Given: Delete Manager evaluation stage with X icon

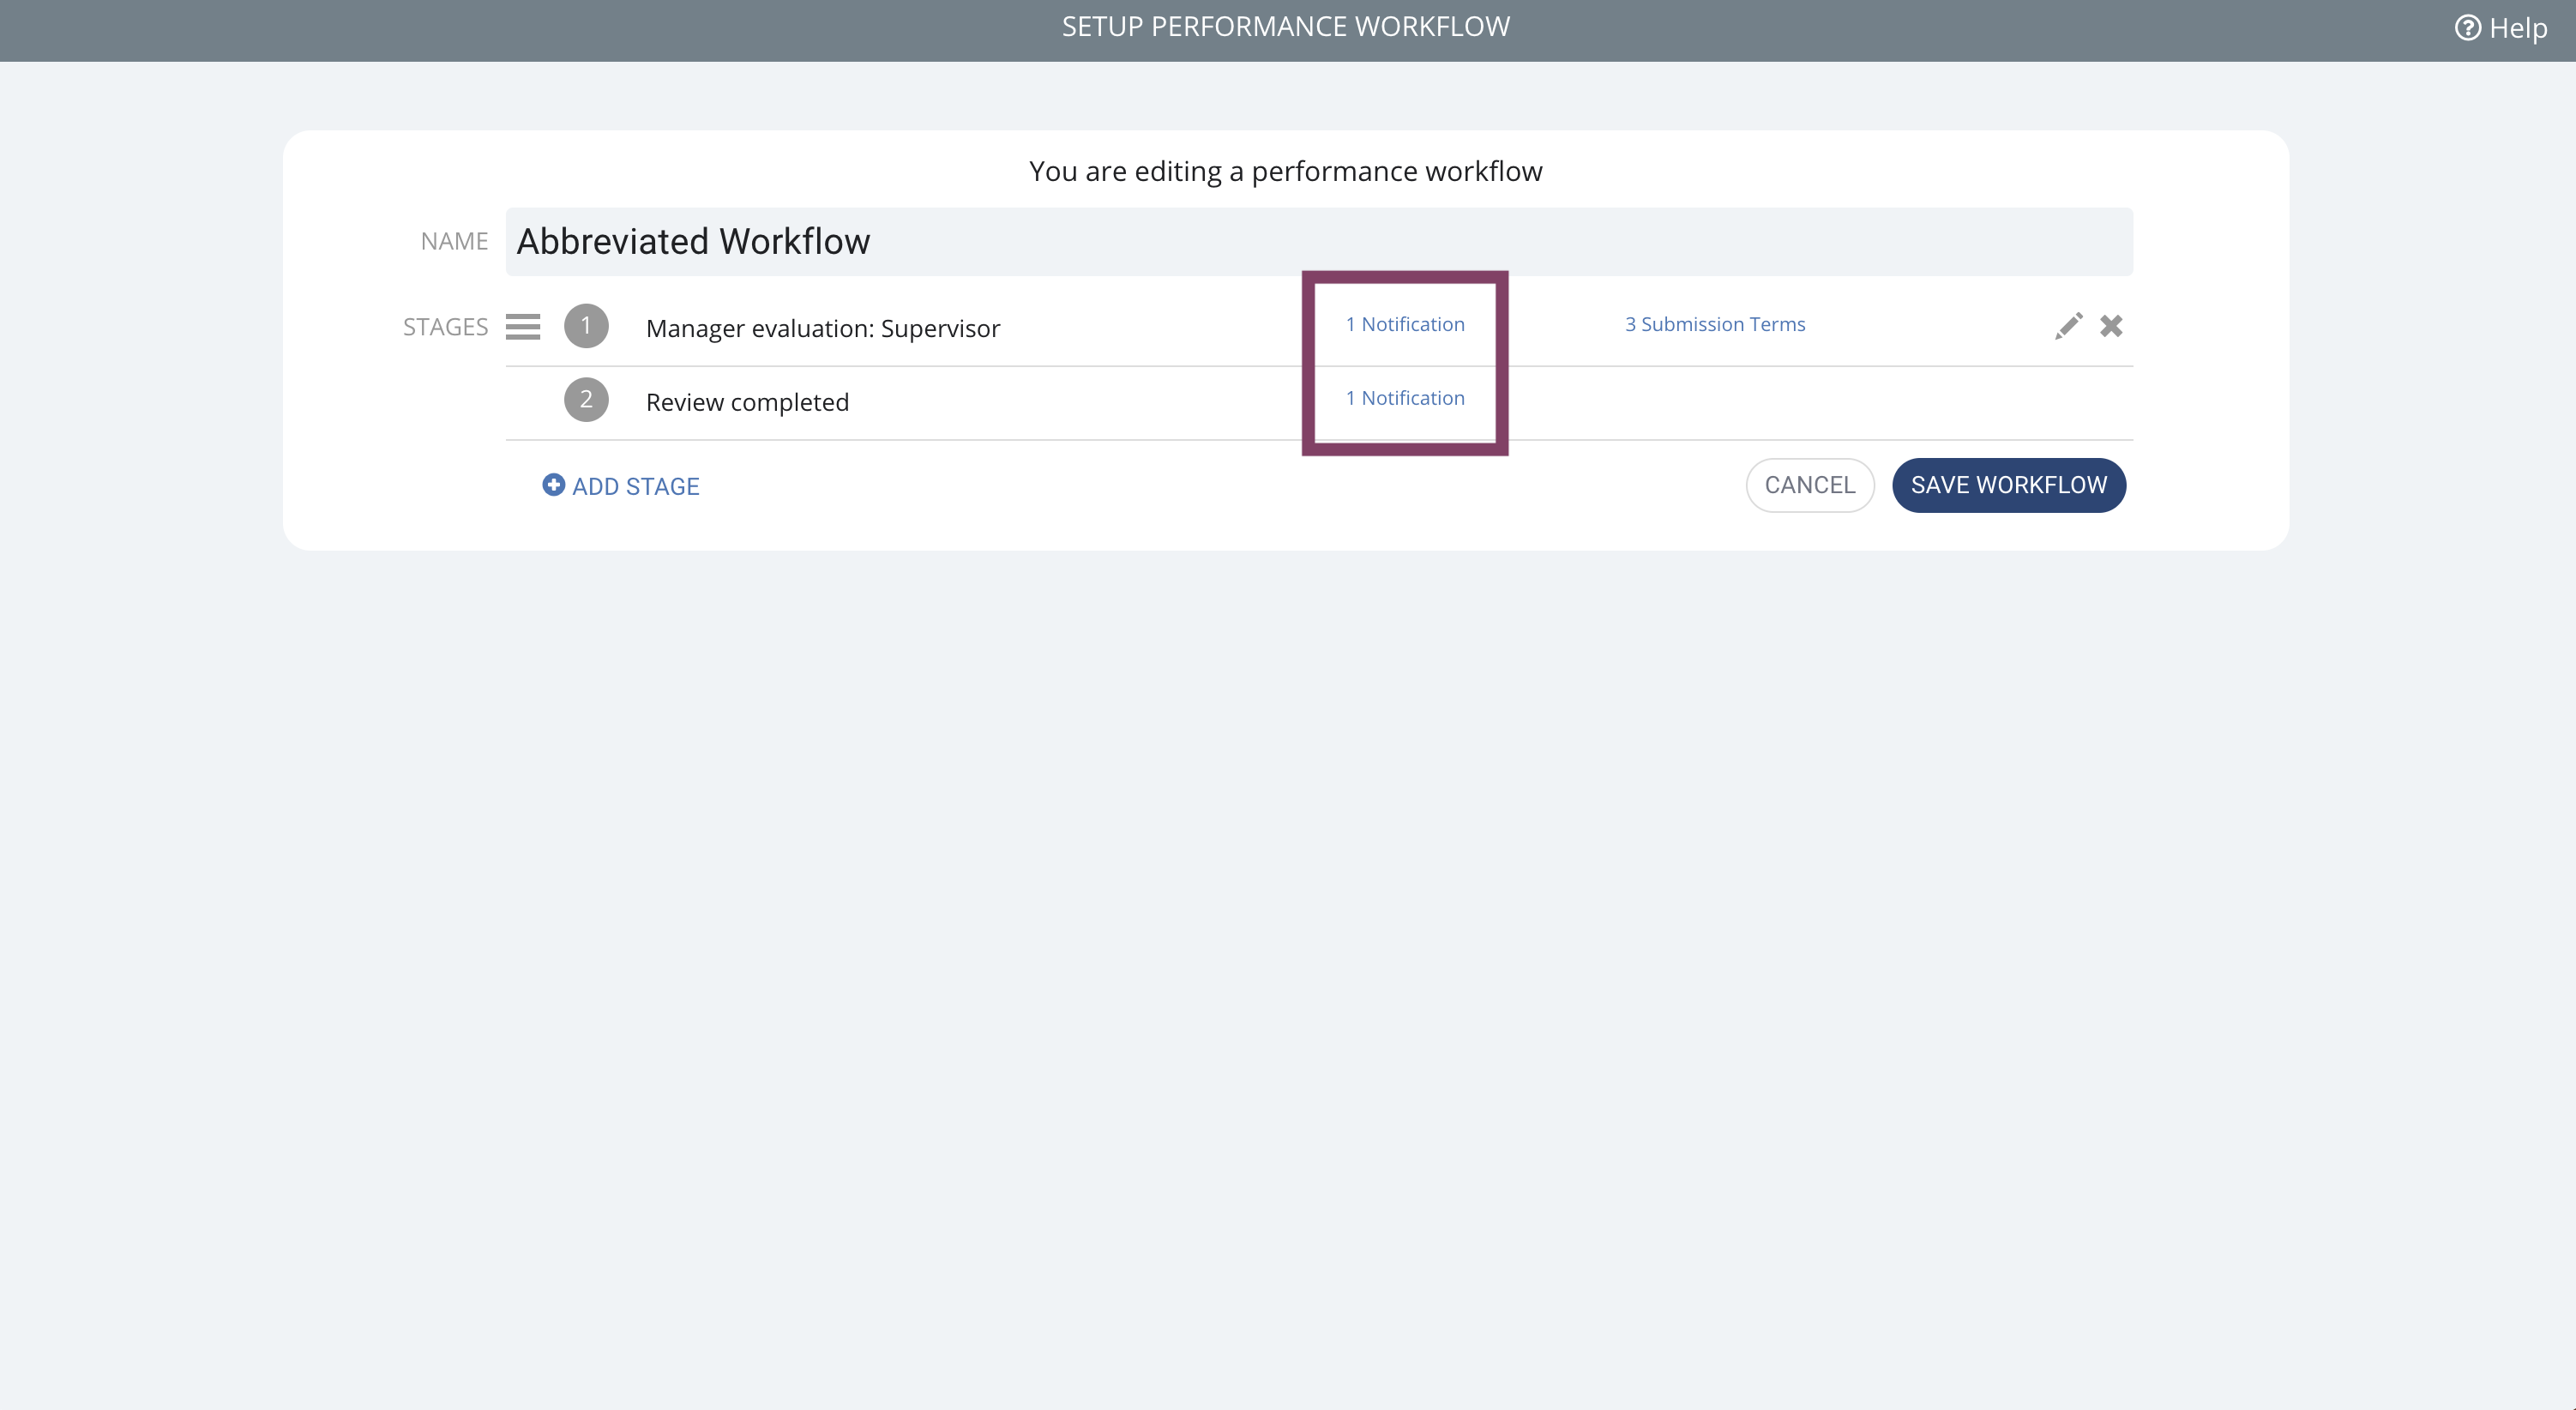Looking at the screenshot, I should pyautogui.click(x=2111, y=326).
